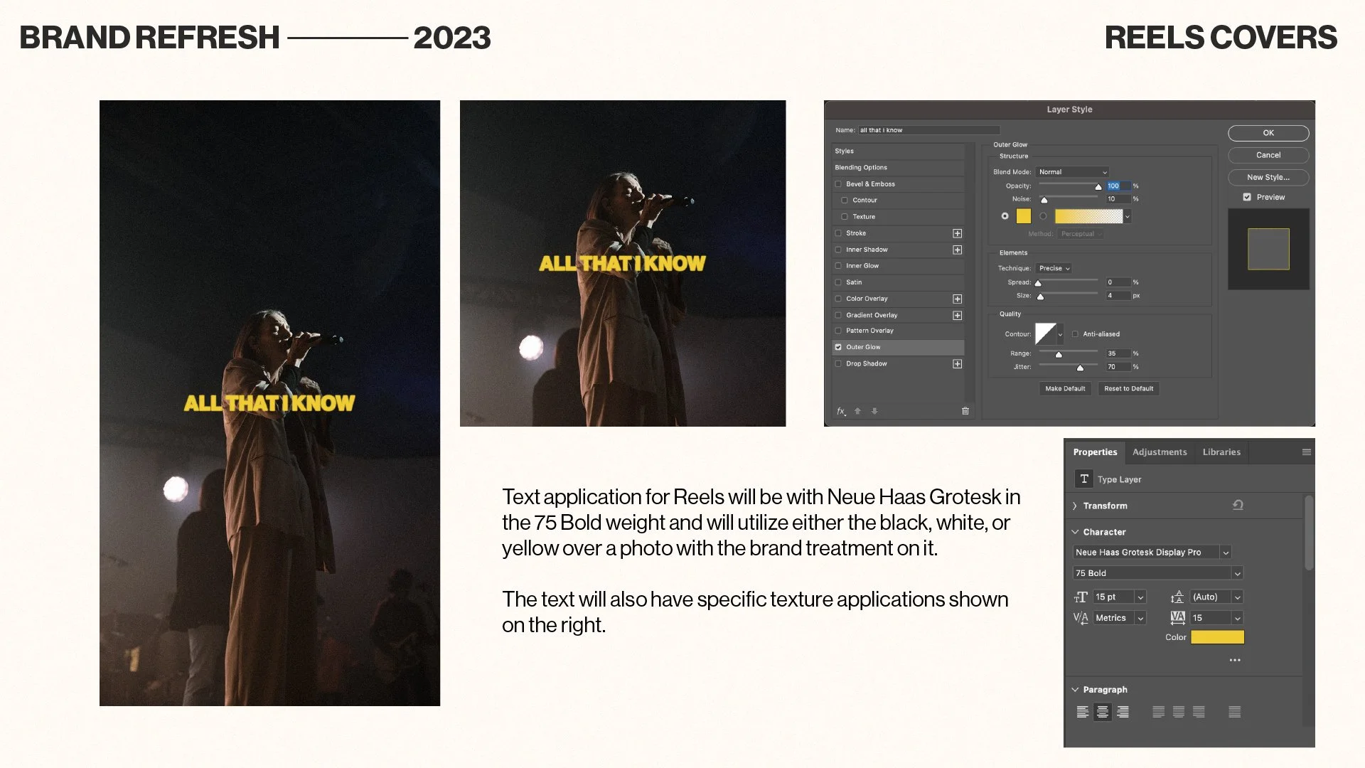The image size is (1365, 768).
Task: Enable the Anti-aliased checkbox
Action: click(1075, 334)
